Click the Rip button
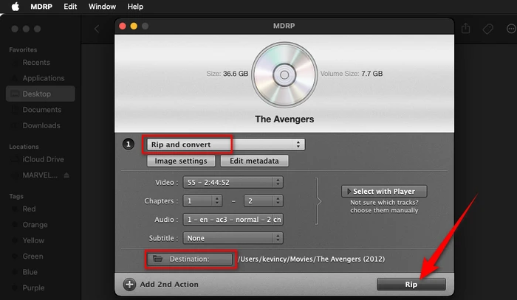The height and width of the screenshot is (300, 517). 411,285
